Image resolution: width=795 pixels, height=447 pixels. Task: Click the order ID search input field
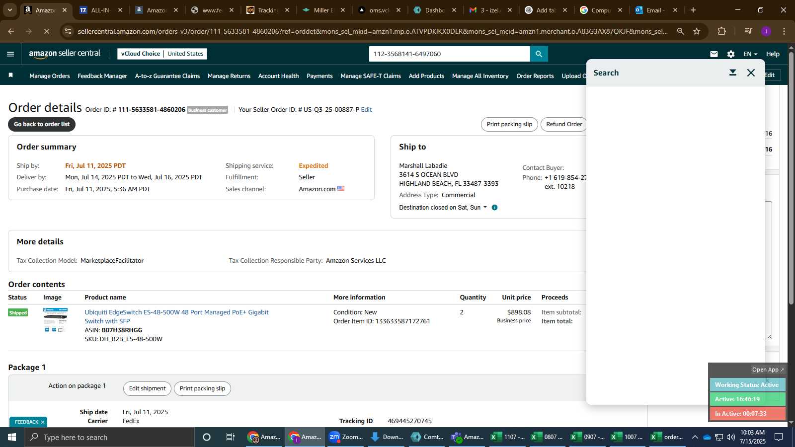pyautogui.click(x=450, y=54)
